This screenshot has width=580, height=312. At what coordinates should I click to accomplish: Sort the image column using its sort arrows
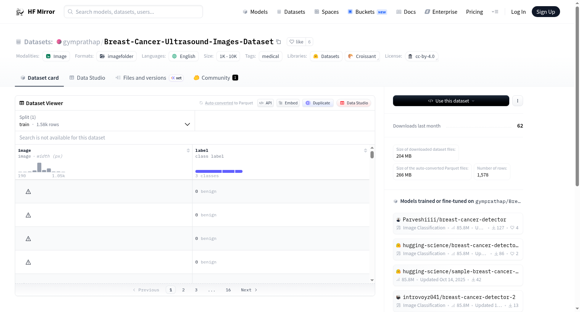[188, 150]
